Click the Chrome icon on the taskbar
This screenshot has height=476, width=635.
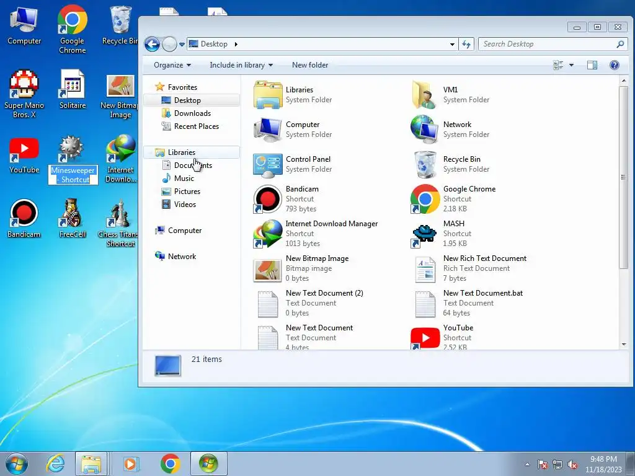[170, 464]
